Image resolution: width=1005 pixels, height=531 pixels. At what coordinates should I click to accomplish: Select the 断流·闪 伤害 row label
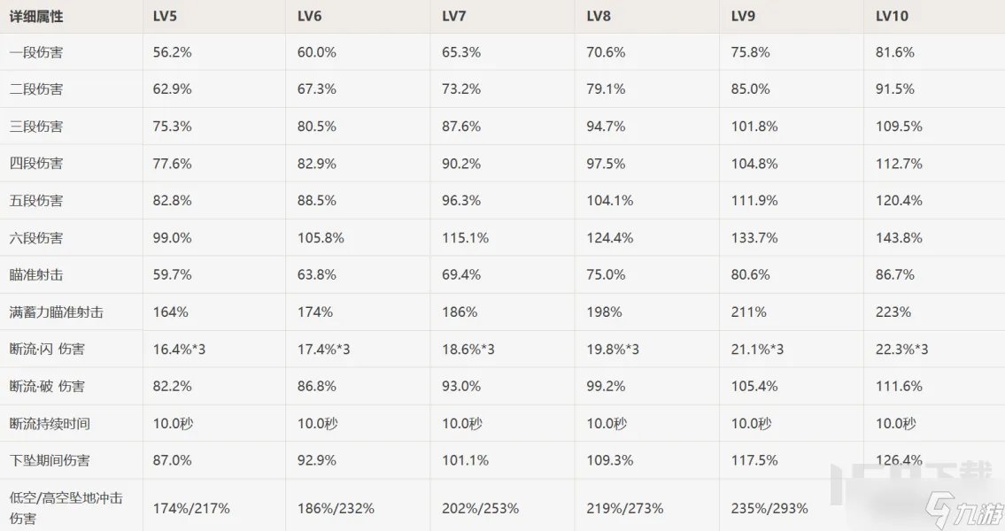coord(47,350)
